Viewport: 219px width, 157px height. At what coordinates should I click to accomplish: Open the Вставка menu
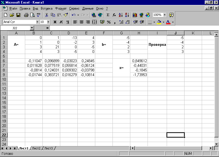point(47,8)
